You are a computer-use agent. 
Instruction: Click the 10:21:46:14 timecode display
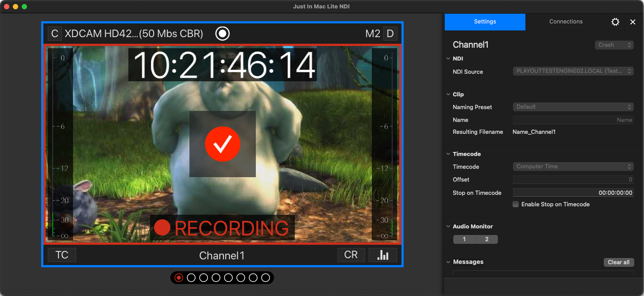pos(223,65)
